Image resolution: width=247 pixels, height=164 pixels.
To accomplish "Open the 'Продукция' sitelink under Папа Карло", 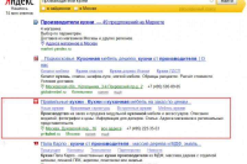I will click(50, 150).
